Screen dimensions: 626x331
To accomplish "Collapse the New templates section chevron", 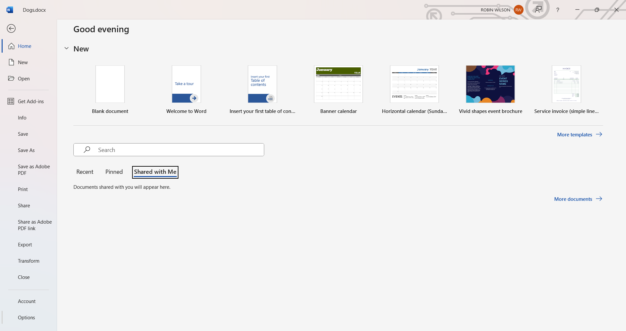I will click(67, 48).
